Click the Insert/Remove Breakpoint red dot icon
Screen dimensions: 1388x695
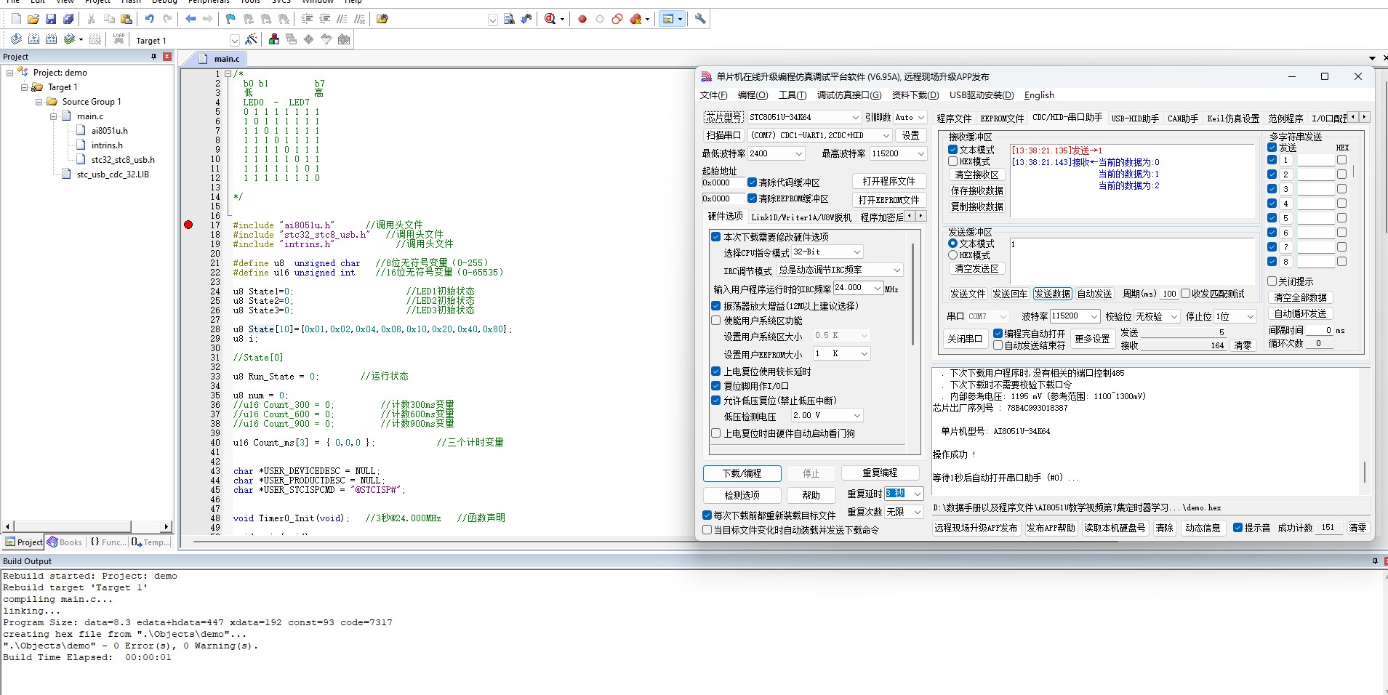point(582,19)
